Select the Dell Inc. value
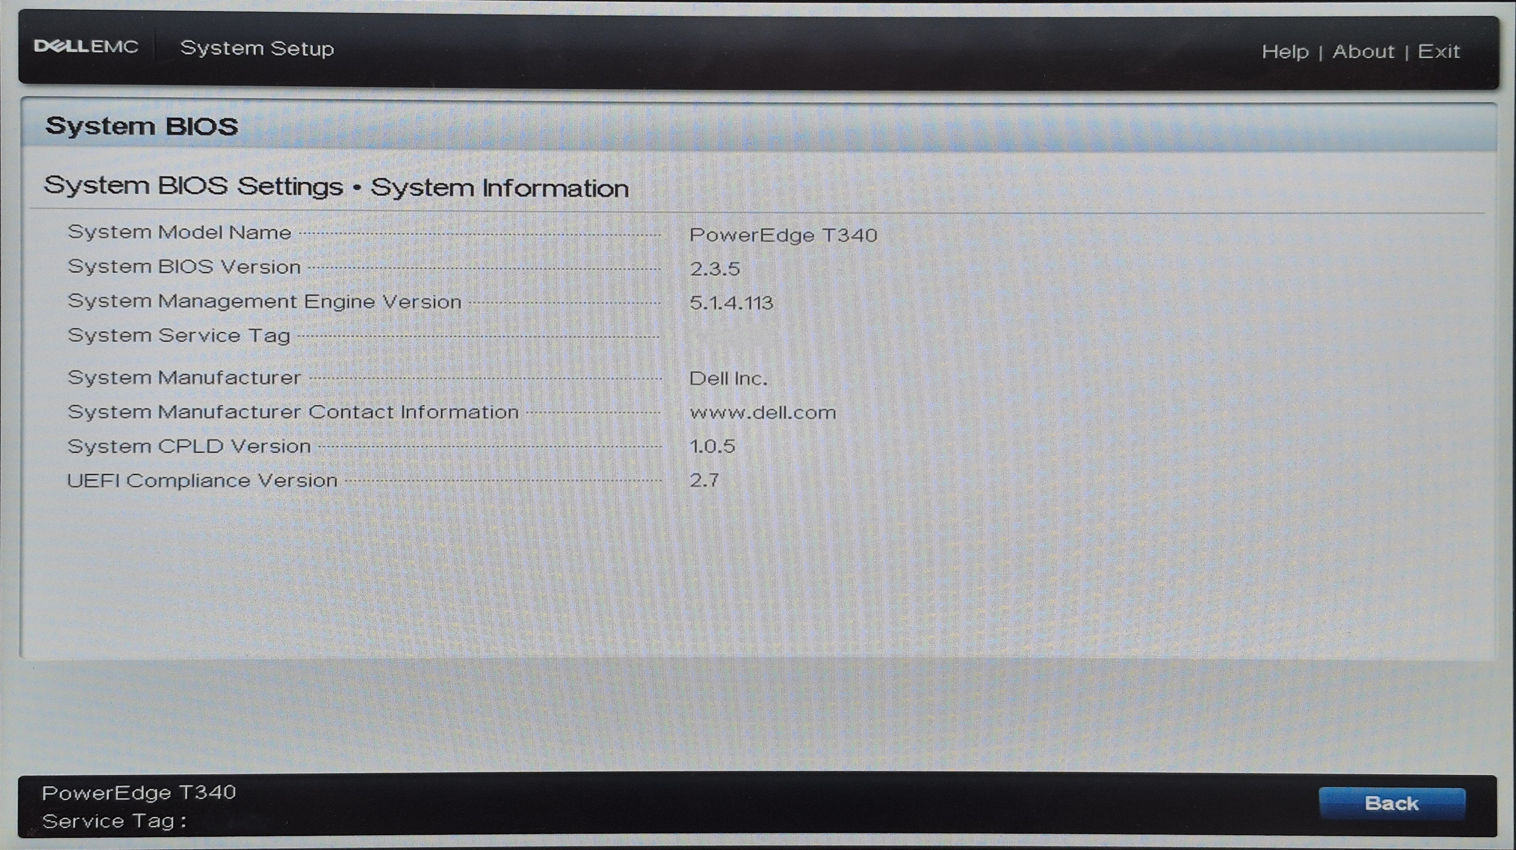Viewport: 1516px width, 850px height. tap(728, 378)
